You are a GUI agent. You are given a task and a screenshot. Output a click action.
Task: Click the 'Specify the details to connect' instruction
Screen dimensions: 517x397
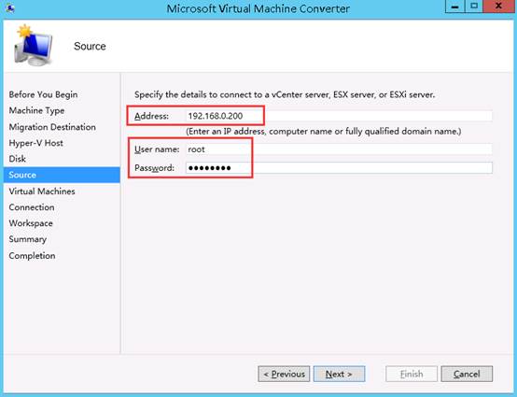point(285,94)
